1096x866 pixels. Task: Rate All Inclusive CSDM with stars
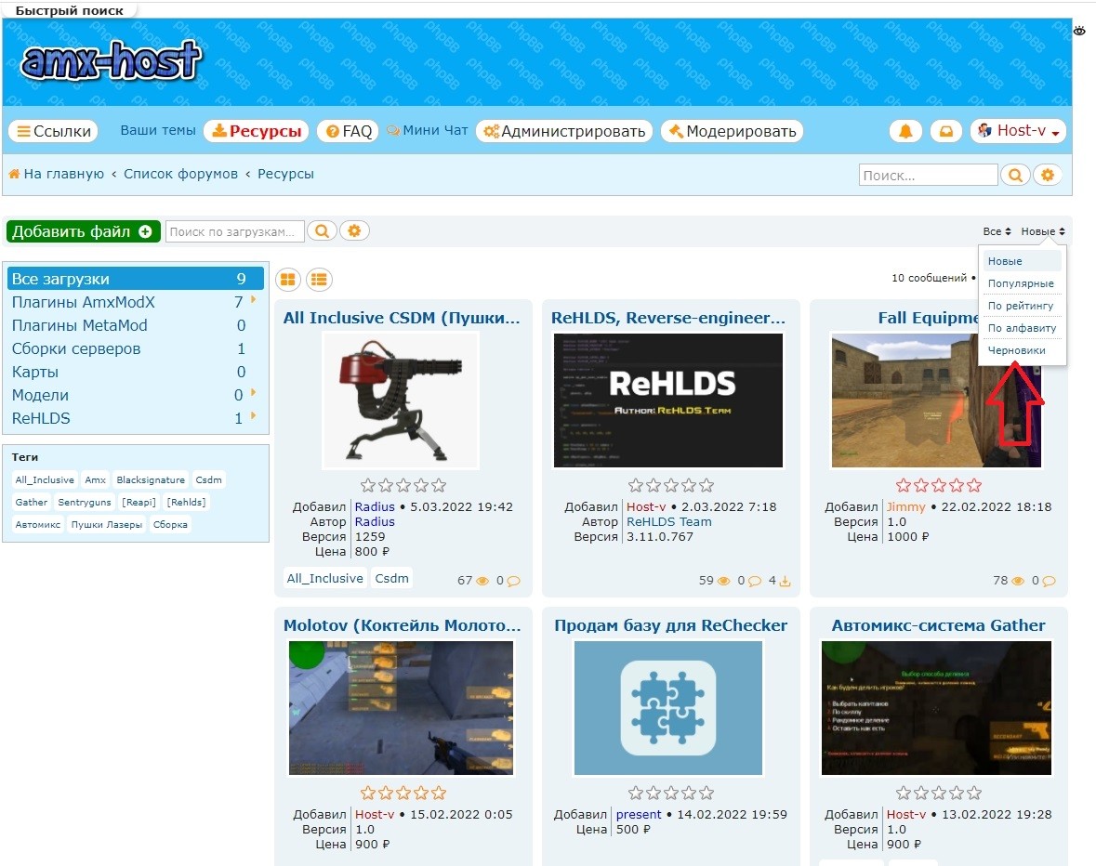point(403,485)
